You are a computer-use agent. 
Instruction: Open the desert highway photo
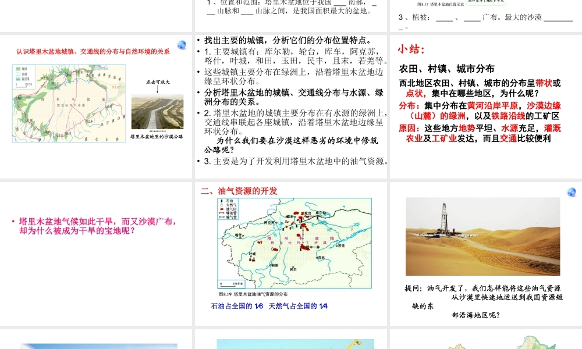point(157,112)
